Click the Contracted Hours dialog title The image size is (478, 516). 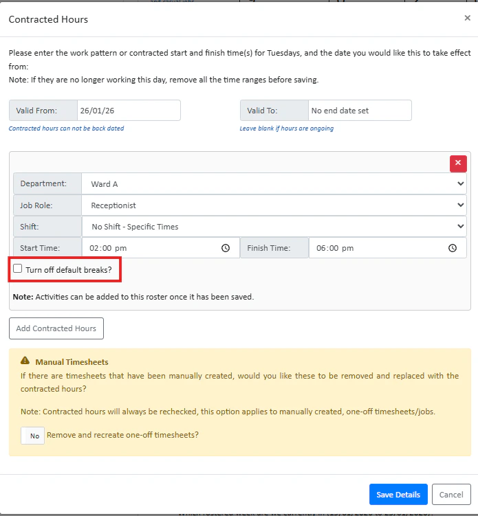click(48, 19)
